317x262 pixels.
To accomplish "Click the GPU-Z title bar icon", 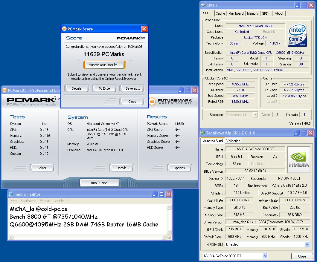I will coord(202,133).
